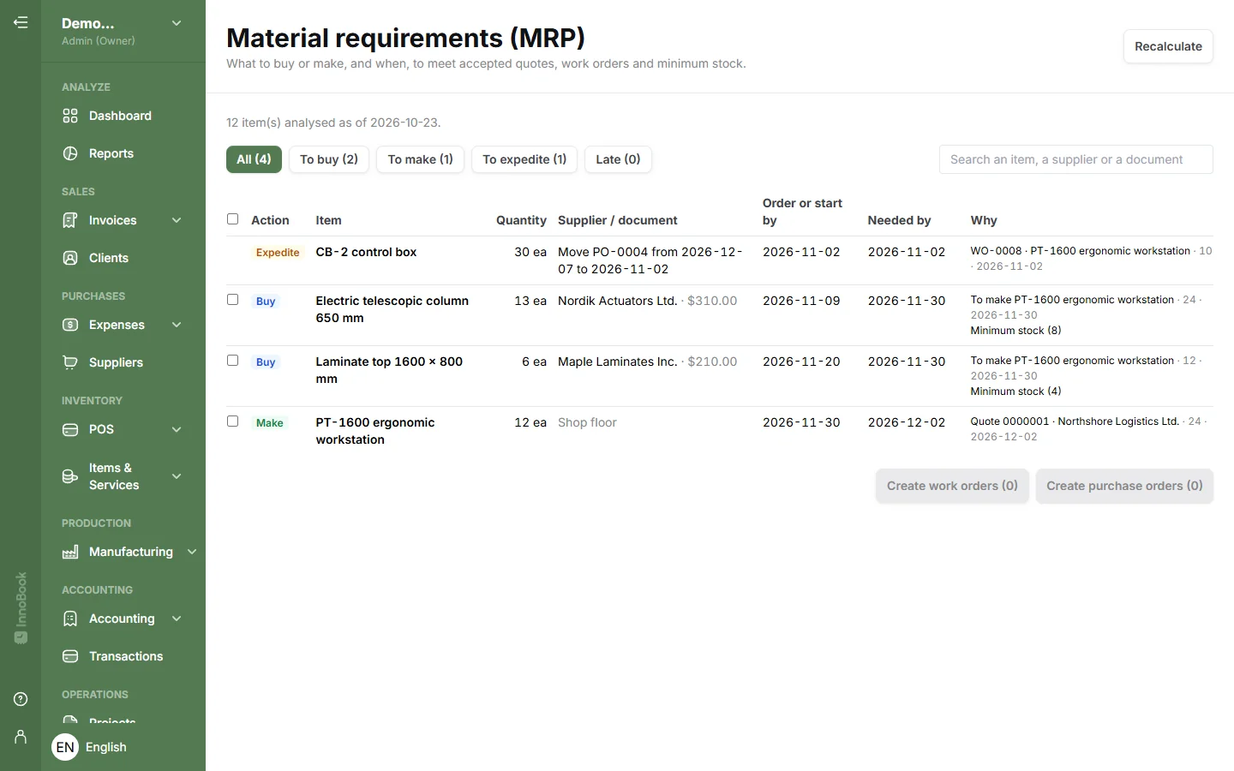Click the Maple Laminates Inc. supplier text

[x=617, y=362]
